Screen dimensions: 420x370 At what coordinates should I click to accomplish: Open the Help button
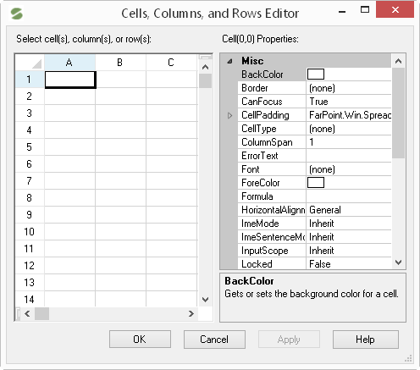[366, 340]
